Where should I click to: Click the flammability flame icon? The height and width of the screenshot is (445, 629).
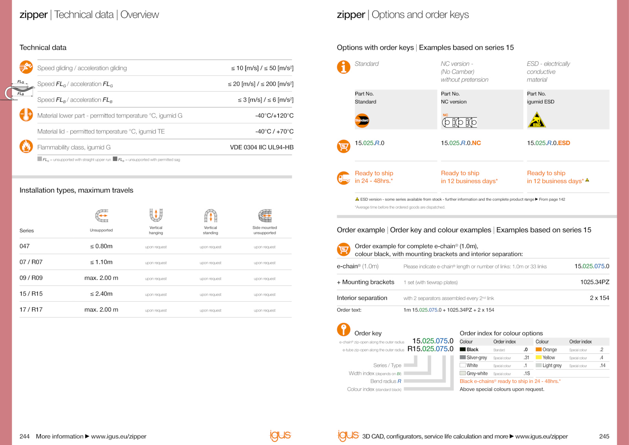[26, 146]
